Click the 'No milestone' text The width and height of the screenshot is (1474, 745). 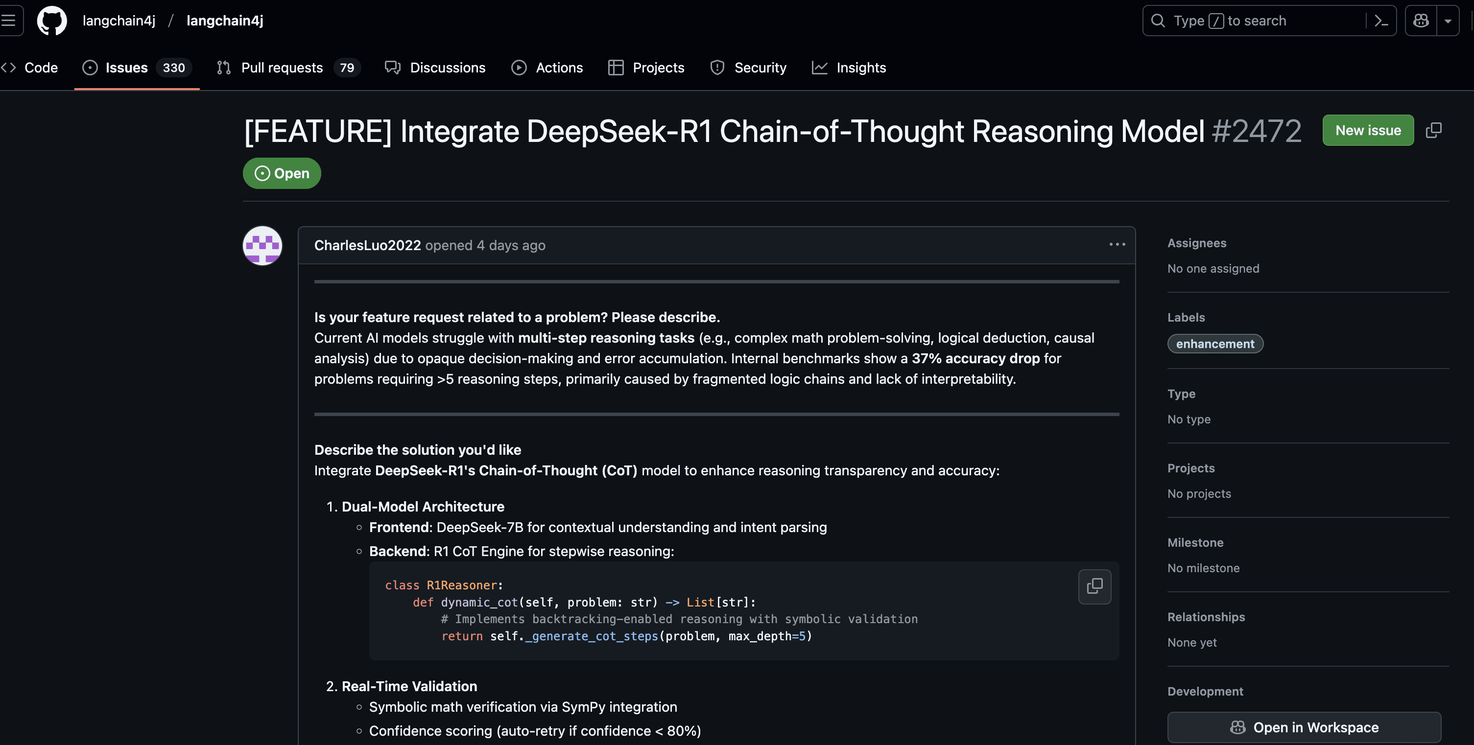click(x=1203, y=568)
